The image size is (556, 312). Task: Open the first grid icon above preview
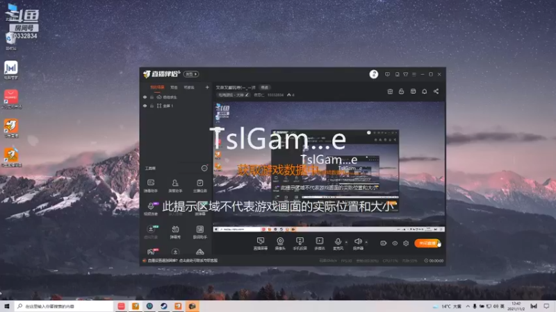pyautogui.click(x=390, y=92)
